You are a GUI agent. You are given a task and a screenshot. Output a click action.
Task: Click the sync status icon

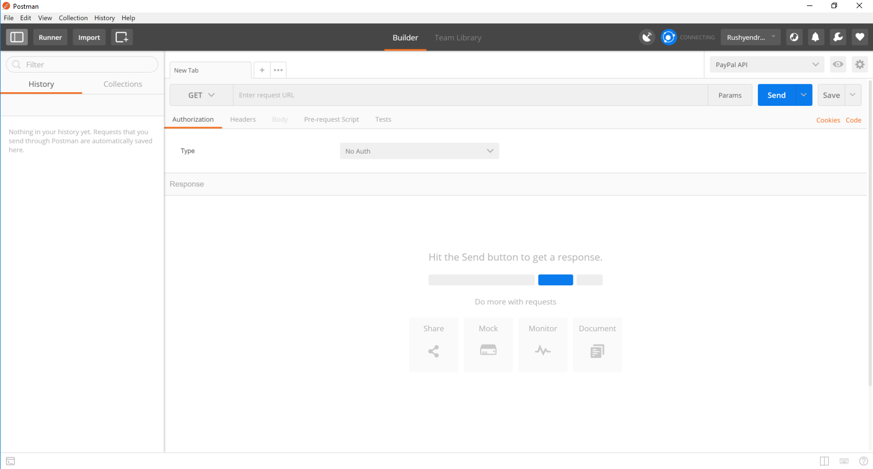pyautogui.click(x=668, y=37)
